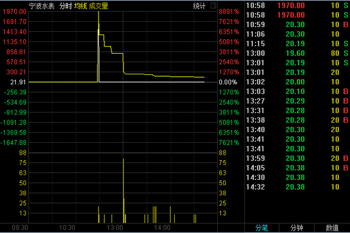The height and width of the screenshot is (233, 350).
Task: Click the 21.91 baseline price label
Action: pos(18,82)
